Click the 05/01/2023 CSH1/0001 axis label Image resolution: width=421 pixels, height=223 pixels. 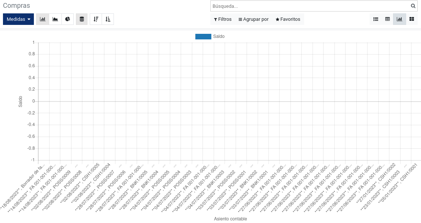pyautogui.click(x=398, y=183)
